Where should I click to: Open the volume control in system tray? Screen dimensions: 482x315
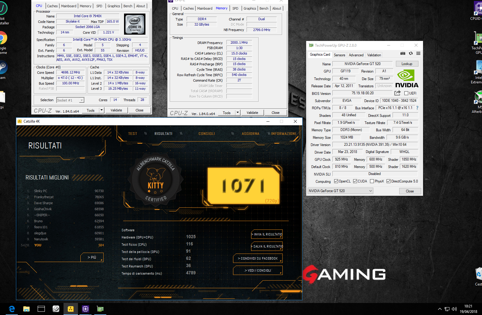click(x=454, y=309)
